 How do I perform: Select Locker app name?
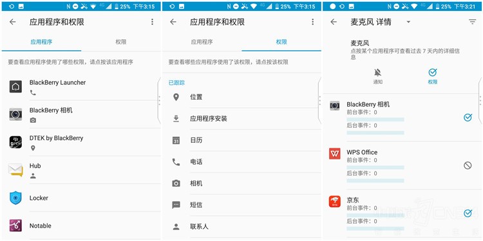tap(39, 198)
